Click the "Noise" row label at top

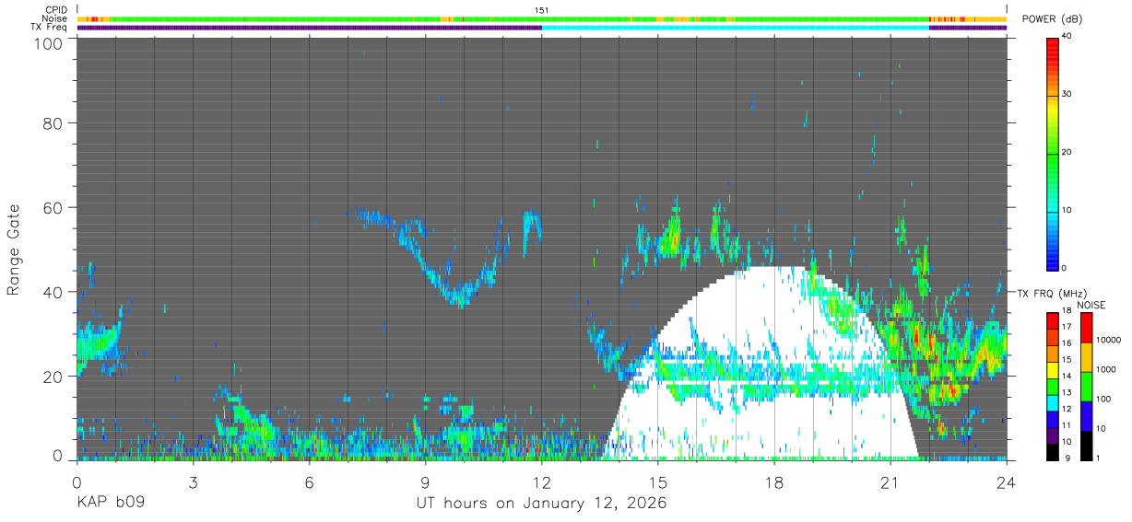(x=55, y=18)
